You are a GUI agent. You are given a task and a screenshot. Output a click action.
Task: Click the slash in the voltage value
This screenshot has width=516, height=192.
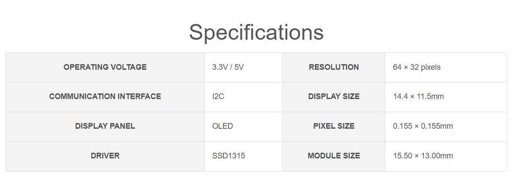pos(230,67)
